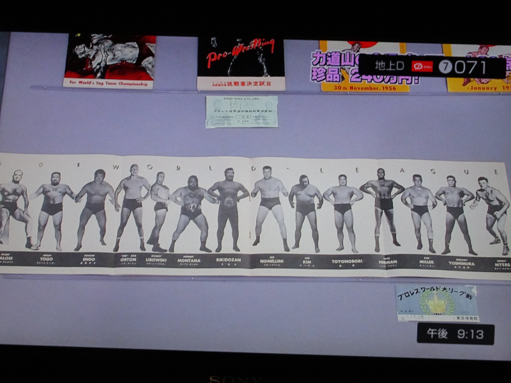511x383 pixels.
Task: Select the Myers wrestler photo at far right
Action: [491, 216]
